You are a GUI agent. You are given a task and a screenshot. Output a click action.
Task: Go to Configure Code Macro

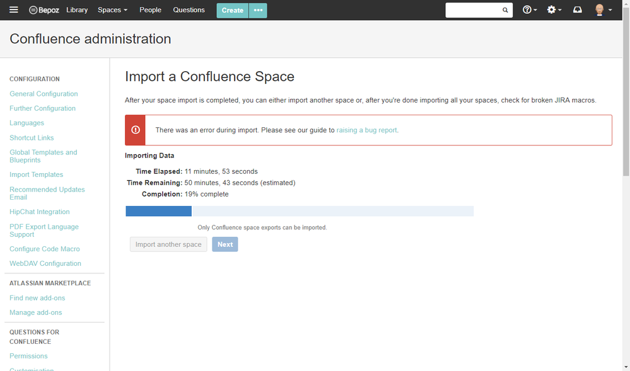tap(45, 249)
